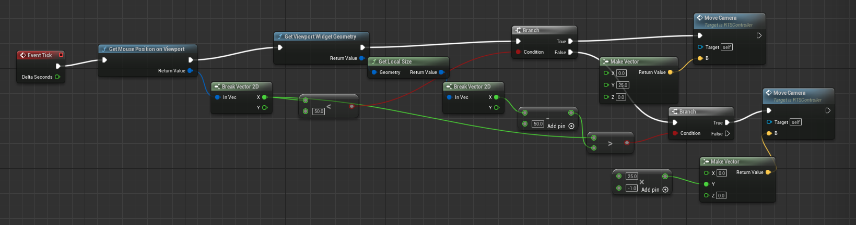The image size is (856, 225).
Task: Click the connected Y pin on lower Make Vector
Action: [707, 184]
